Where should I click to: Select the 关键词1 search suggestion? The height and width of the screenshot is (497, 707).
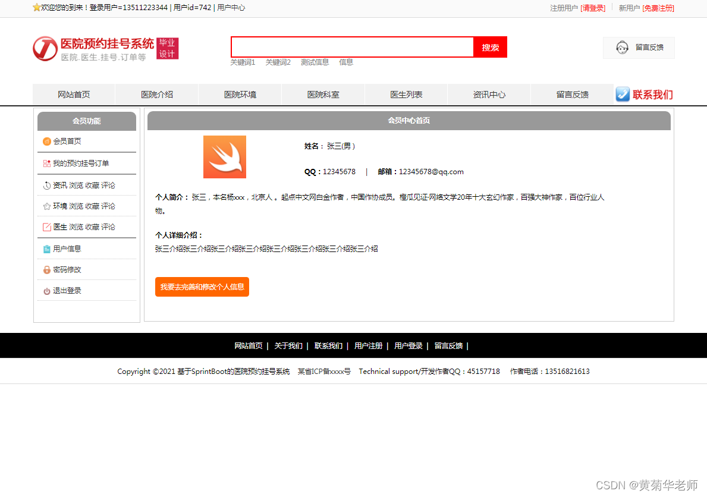(x=243, y=62)
